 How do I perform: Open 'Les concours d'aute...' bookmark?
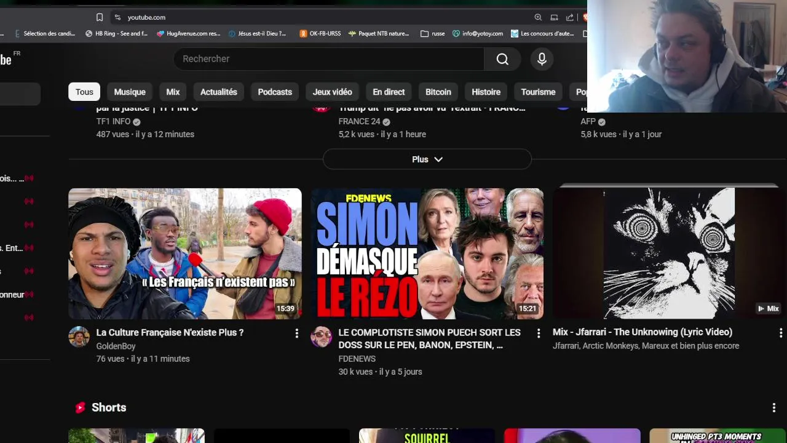(x=542, y=34)
